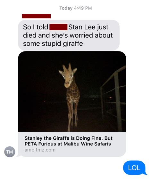This screenshot has height=179, width=152.
Task: Tap the word "Today" in the timestamp
Action: pos(66,8)
